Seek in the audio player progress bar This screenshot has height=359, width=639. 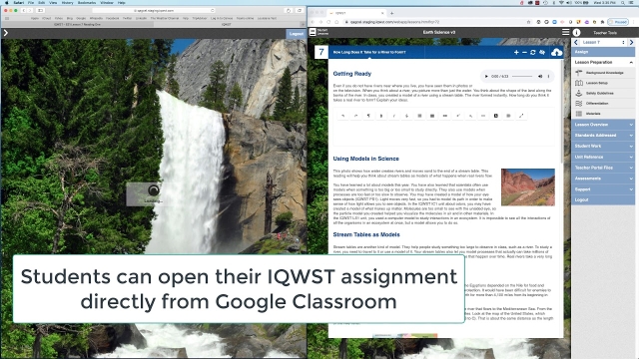click(x=522, y=76)
